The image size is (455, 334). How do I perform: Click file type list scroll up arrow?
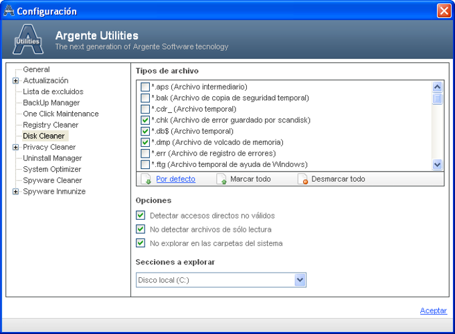(x=438, y=87)
